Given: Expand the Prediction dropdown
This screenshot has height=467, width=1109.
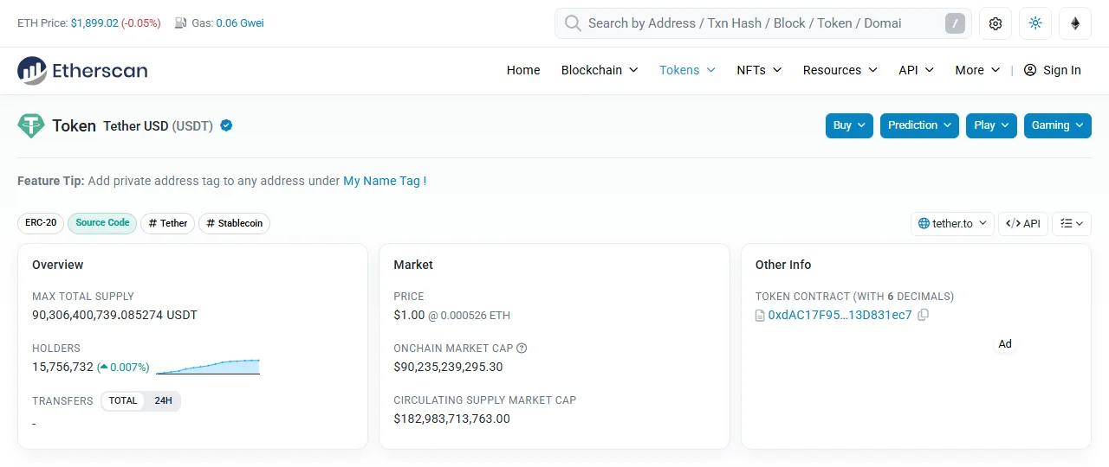Looking at the screenshot, I should tap(919, 125).
